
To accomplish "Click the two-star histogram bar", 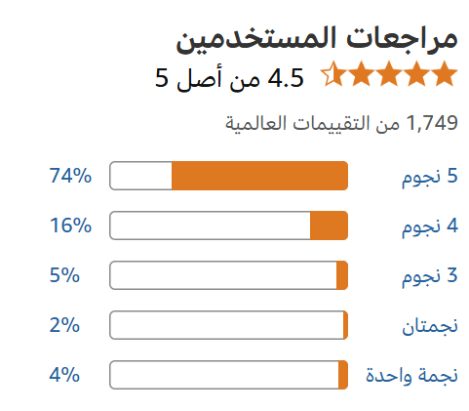I will (x=229, y=325).
